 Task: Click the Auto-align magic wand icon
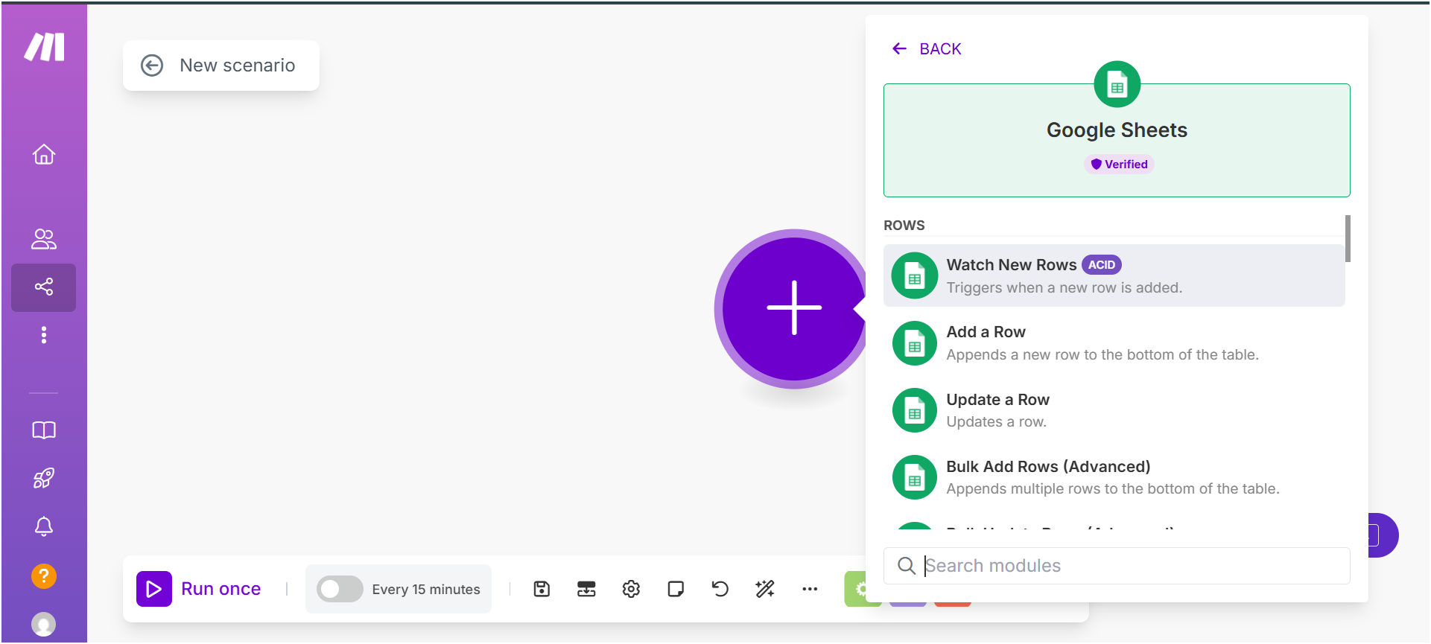(x=765, y=589)
